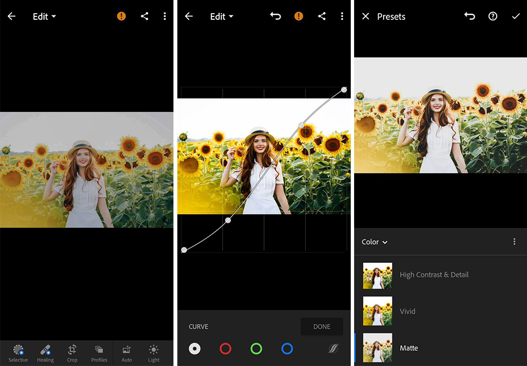The image size is (527, 366).
Task: Switch to the red curve channel
Action: coord(225,348)
